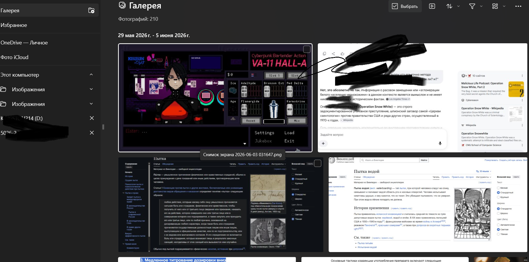This screenshot has width=529, height=262.
Task: Tick the checkbox on Пытка screenshot thumbnail
Action: point(318,163)
